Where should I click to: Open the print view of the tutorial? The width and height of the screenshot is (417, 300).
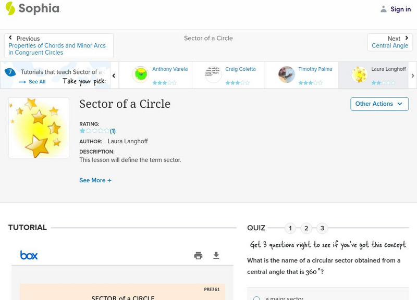199,255
